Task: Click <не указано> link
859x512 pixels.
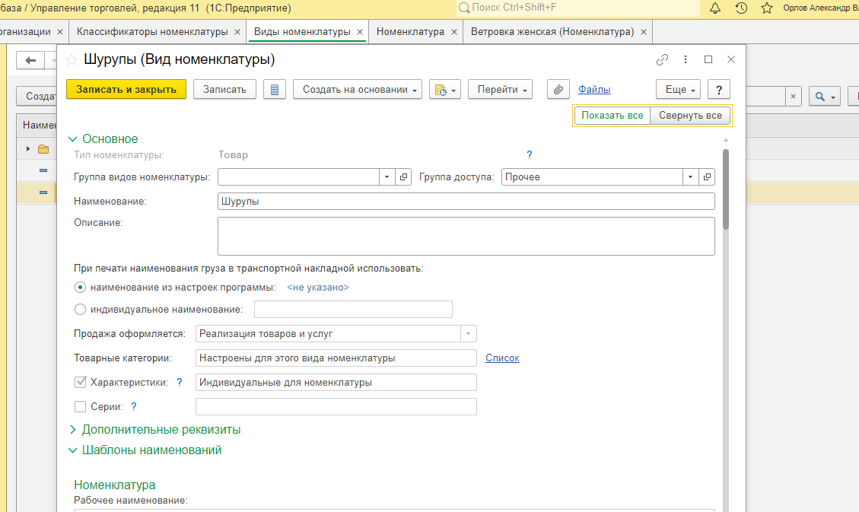Action: pos(318,288)
